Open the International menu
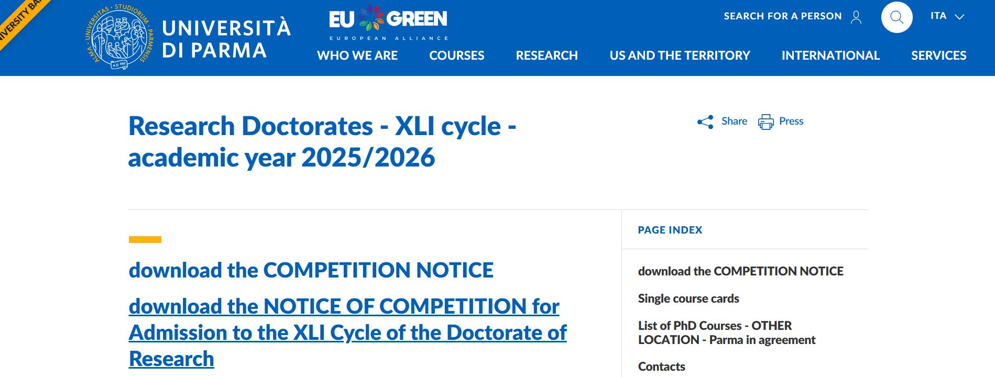995x377 pixels. [830, 56]
